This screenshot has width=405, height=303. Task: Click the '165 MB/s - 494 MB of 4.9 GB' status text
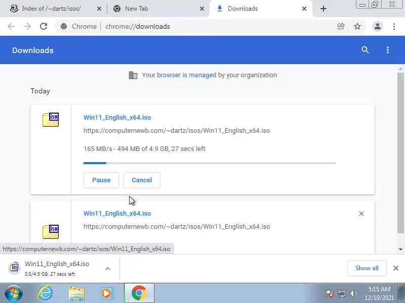coord(144,149)
